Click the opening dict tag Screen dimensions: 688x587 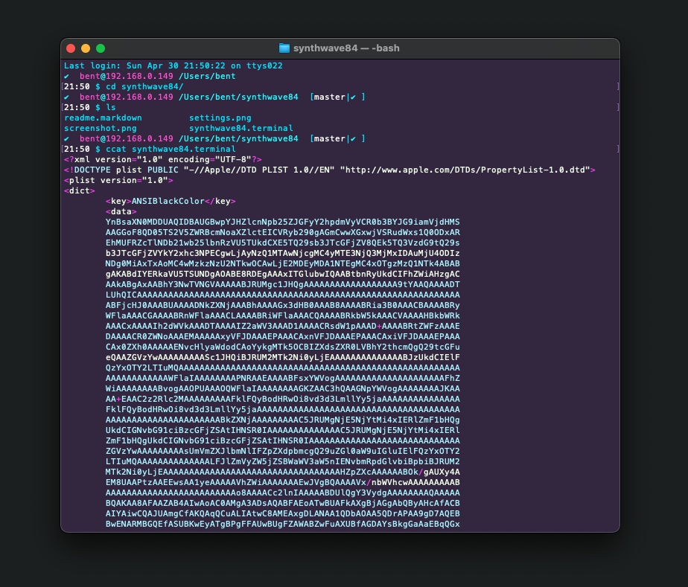pos(80,191)
